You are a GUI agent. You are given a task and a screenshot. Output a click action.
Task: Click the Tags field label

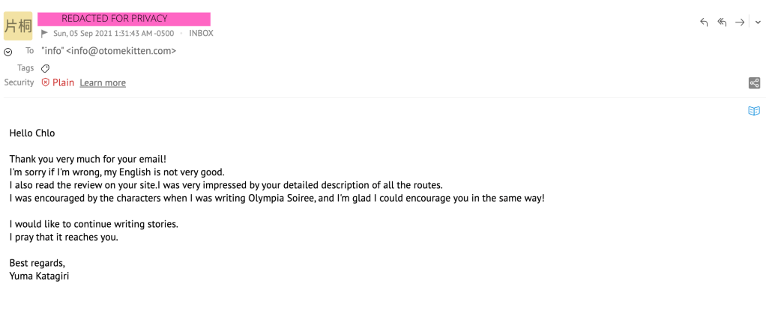25,68
